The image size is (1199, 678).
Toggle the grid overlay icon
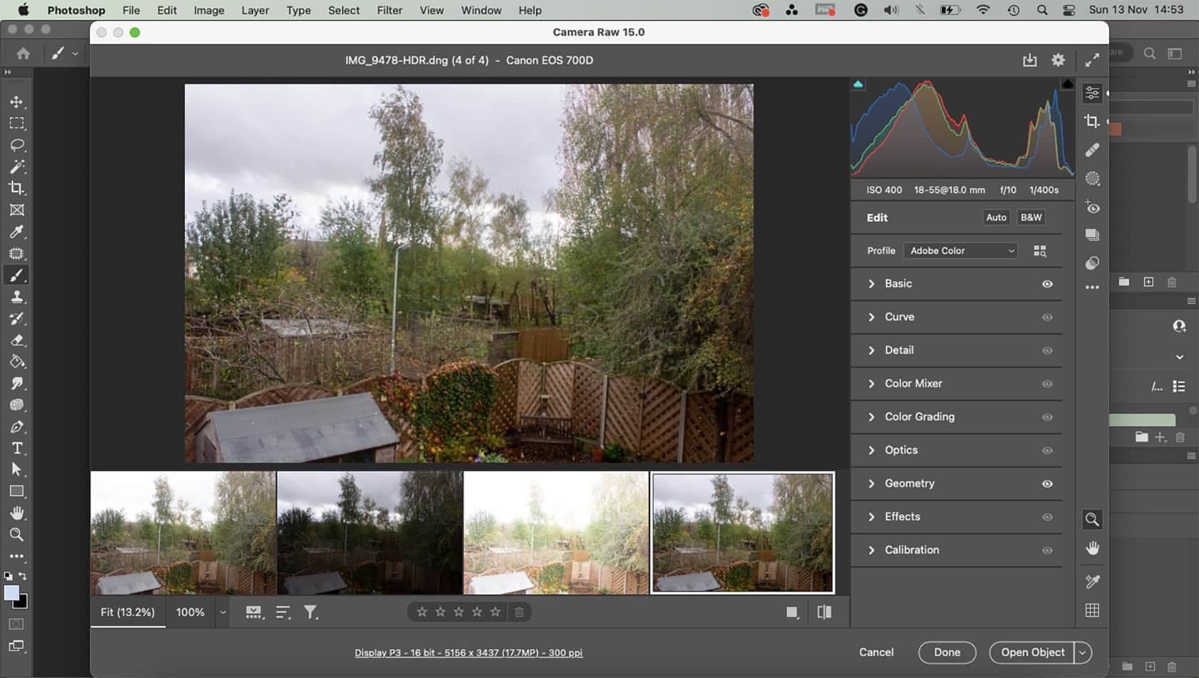click(1092, 610)
